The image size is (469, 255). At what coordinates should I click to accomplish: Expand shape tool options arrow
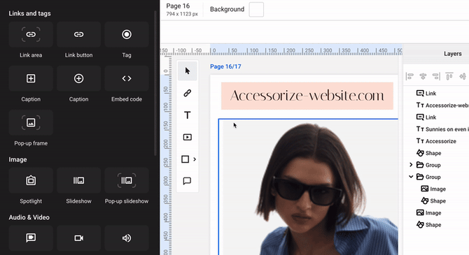pyautogui.click(x=195, y=159)
